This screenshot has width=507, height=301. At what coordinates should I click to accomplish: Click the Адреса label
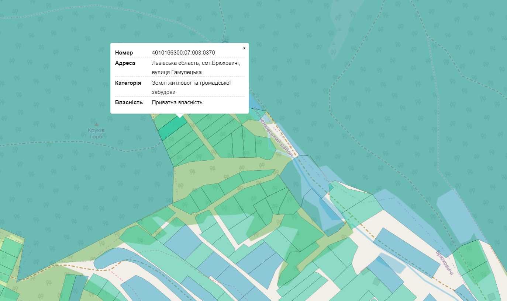(125, 63)
